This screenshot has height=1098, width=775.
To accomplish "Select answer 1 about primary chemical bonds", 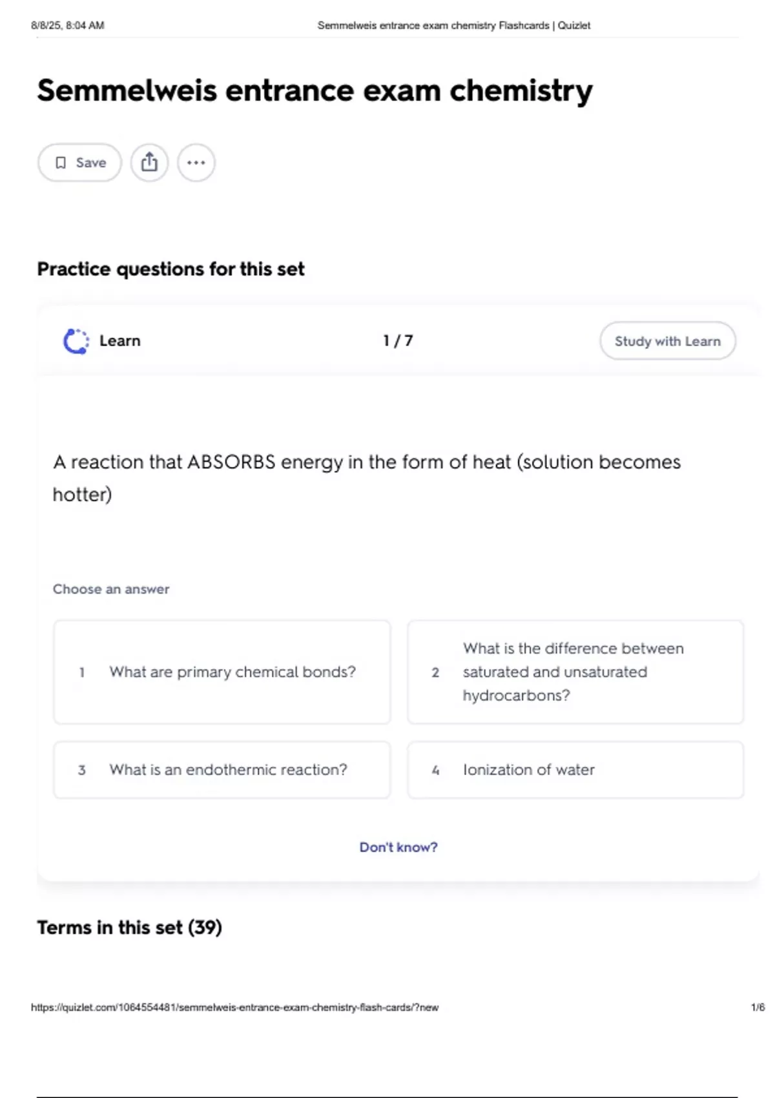I will (222, 672).
